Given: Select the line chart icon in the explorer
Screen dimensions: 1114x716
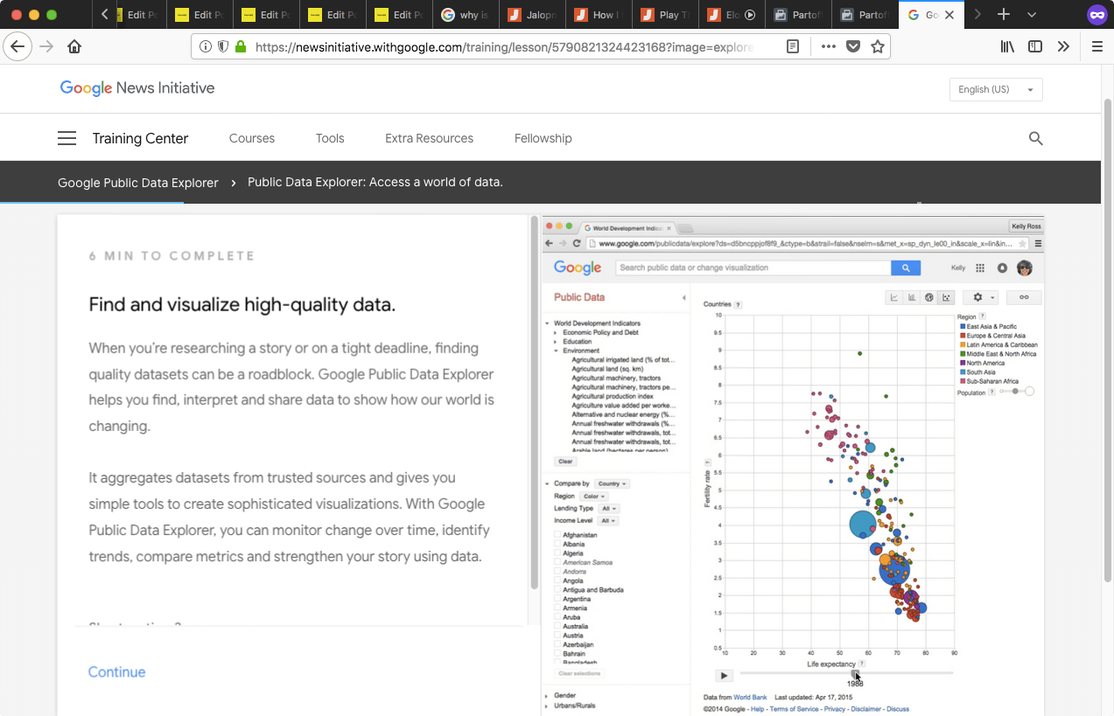Looking at the screenshot, I should point(894,297).
